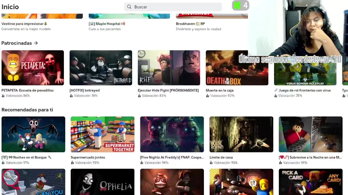Click the streamer webcam overlay
This screenshot has height=195, width=348.
point(298,28)
